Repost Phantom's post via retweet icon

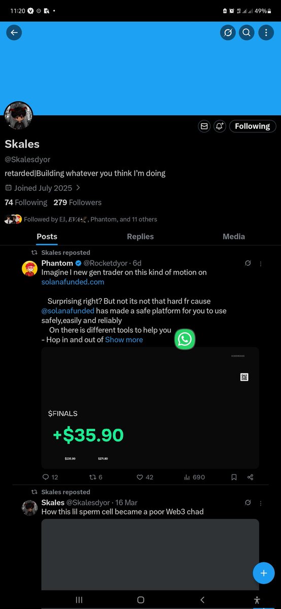pos(96,477)
